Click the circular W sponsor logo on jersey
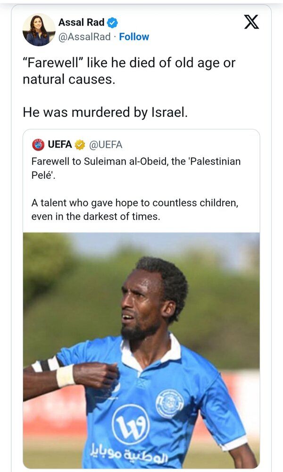The height and width of the screenshot is (472, 283). tap(130, 424)
